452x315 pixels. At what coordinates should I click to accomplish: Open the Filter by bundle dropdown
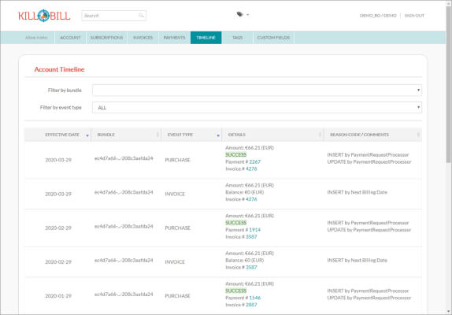pyautogui.click(x=257, y=91)
